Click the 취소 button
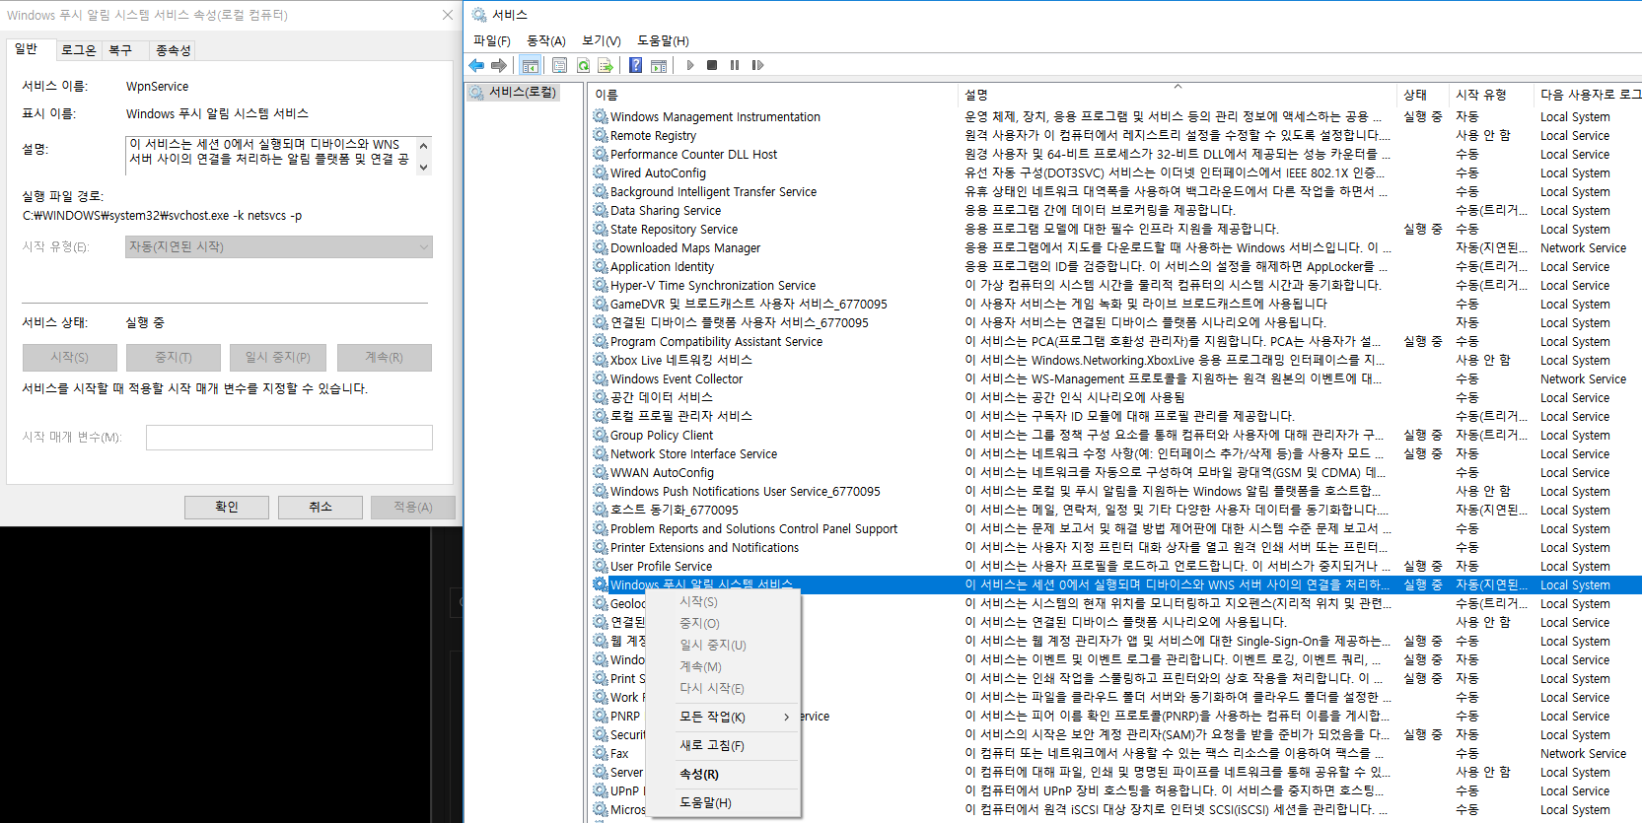This screenshot has width=1642, height=823. click(321, 507)
